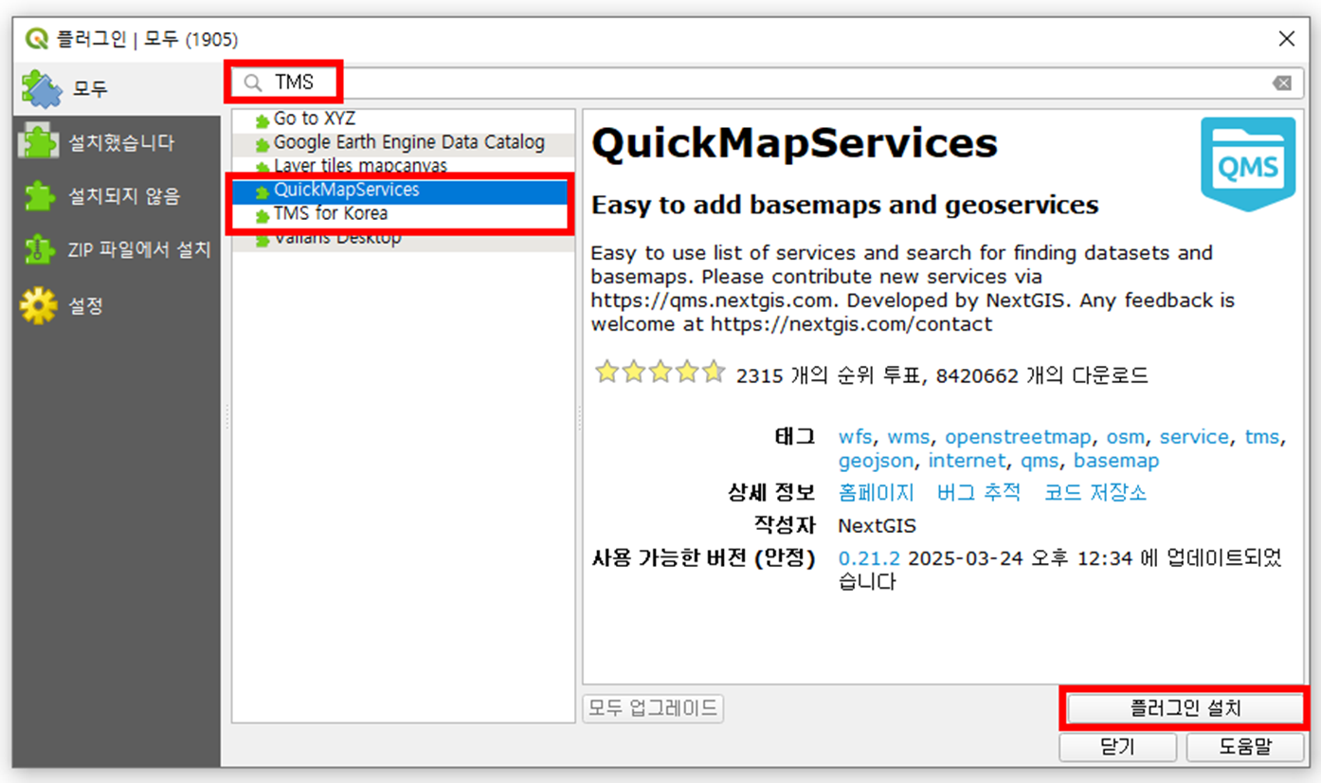The image size is (1321, 783).
Task: Click the 닫기 (Close) button
Action: click(x=1118, y=747)
